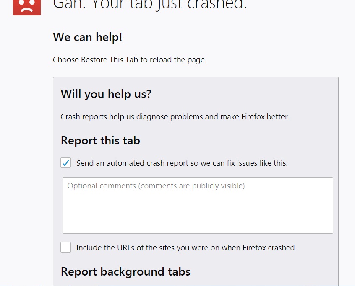
Task: Click the "Crash reports help us diagnose" sentence
Action: [x=175, y=117]
